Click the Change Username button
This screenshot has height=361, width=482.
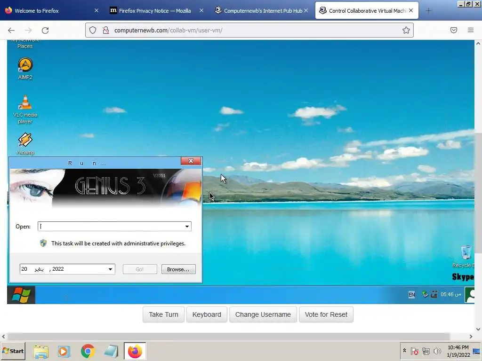pyautogui.click(x=263, y=314)
